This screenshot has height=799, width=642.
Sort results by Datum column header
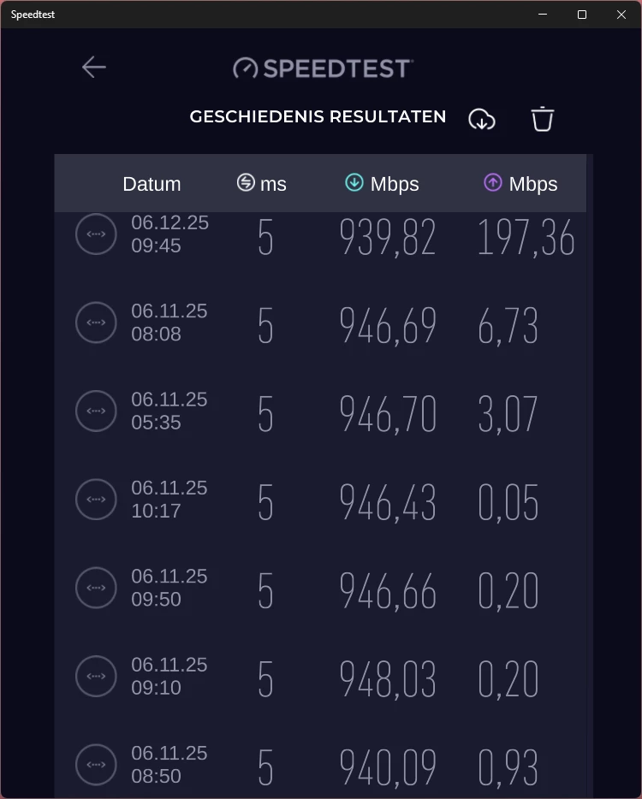(x=152, y=184)
